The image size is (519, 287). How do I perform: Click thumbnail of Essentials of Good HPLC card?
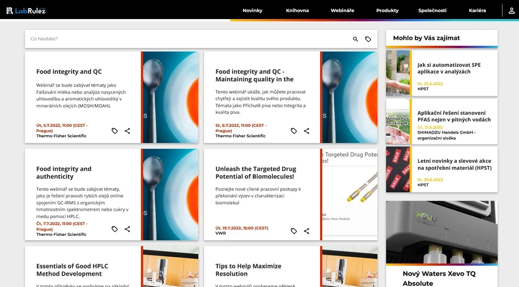[x=170, y=266]
